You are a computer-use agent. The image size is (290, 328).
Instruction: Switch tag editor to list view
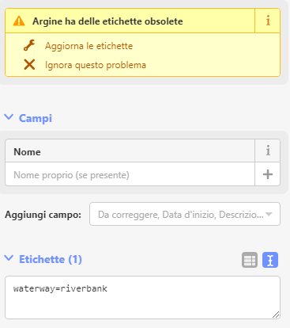pos(250,260)
